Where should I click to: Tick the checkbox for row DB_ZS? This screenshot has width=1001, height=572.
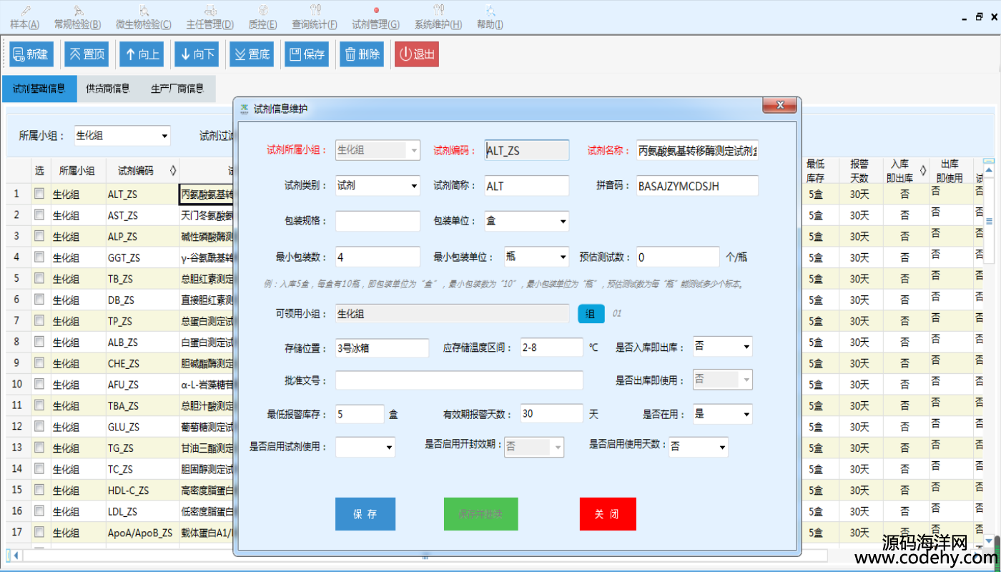[x=39, y=299]
